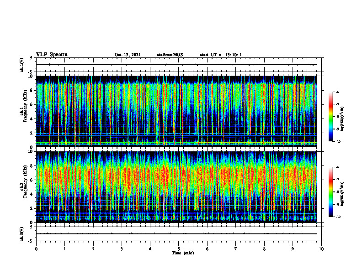
Task: Click the "ch.3(V)" axis label
Action: click(21, 234)
